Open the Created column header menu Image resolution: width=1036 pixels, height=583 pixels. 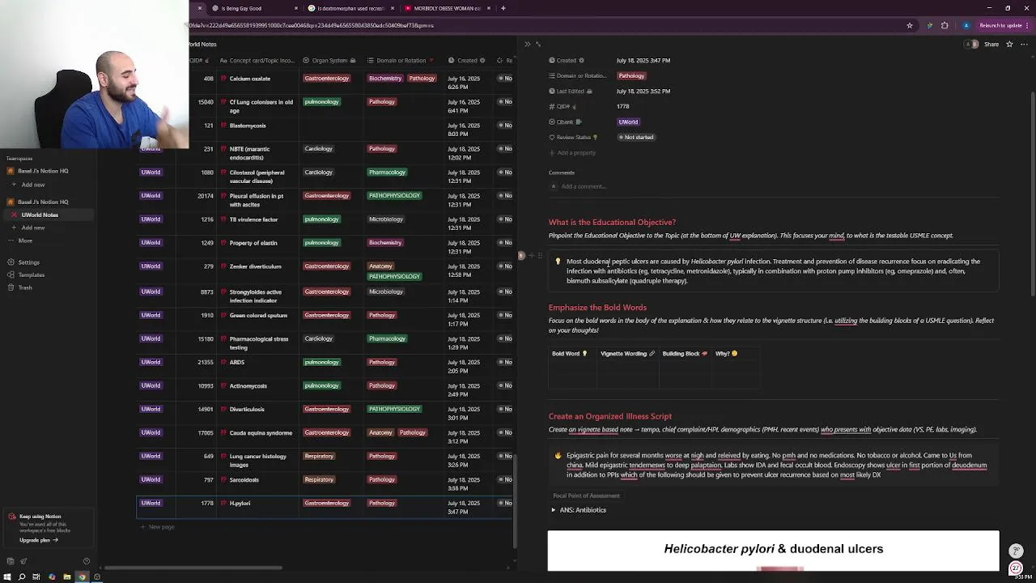tap(467, 61)
